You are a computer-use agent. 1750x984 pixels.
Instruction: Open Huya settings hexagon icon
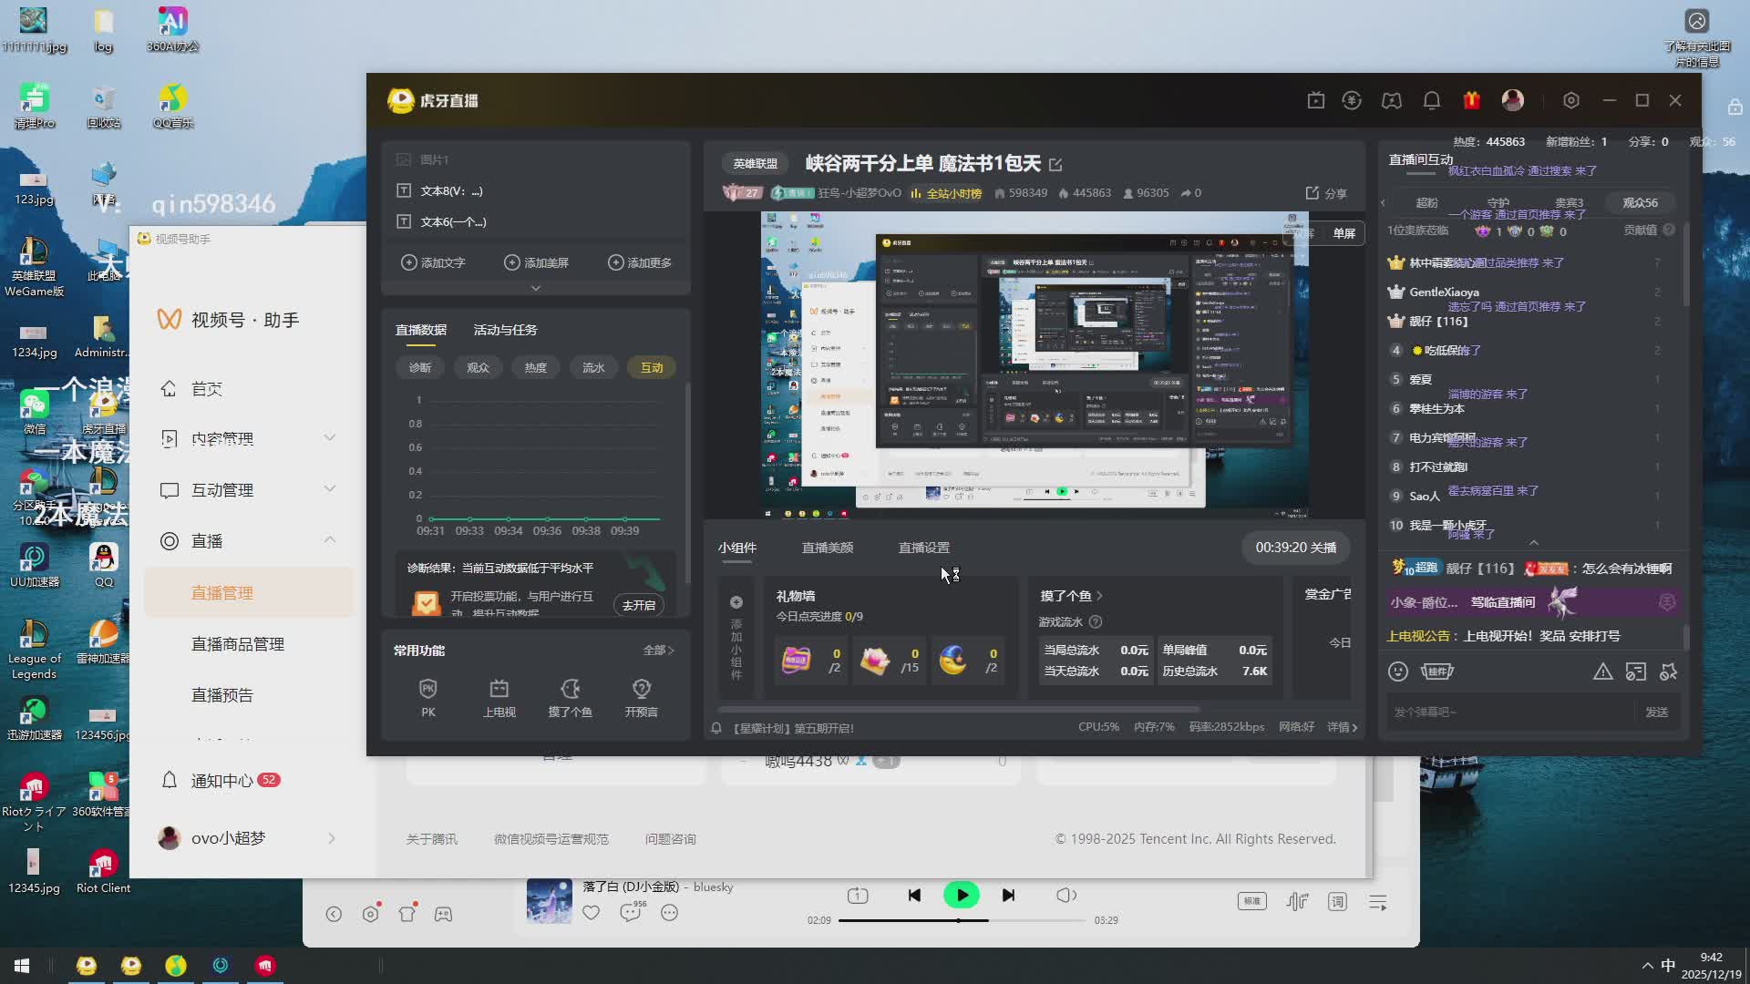[1571, 100]
